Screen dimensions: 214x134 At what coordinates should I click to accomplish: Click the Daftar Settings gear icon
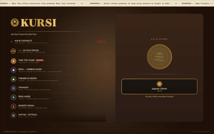(13, 116)
